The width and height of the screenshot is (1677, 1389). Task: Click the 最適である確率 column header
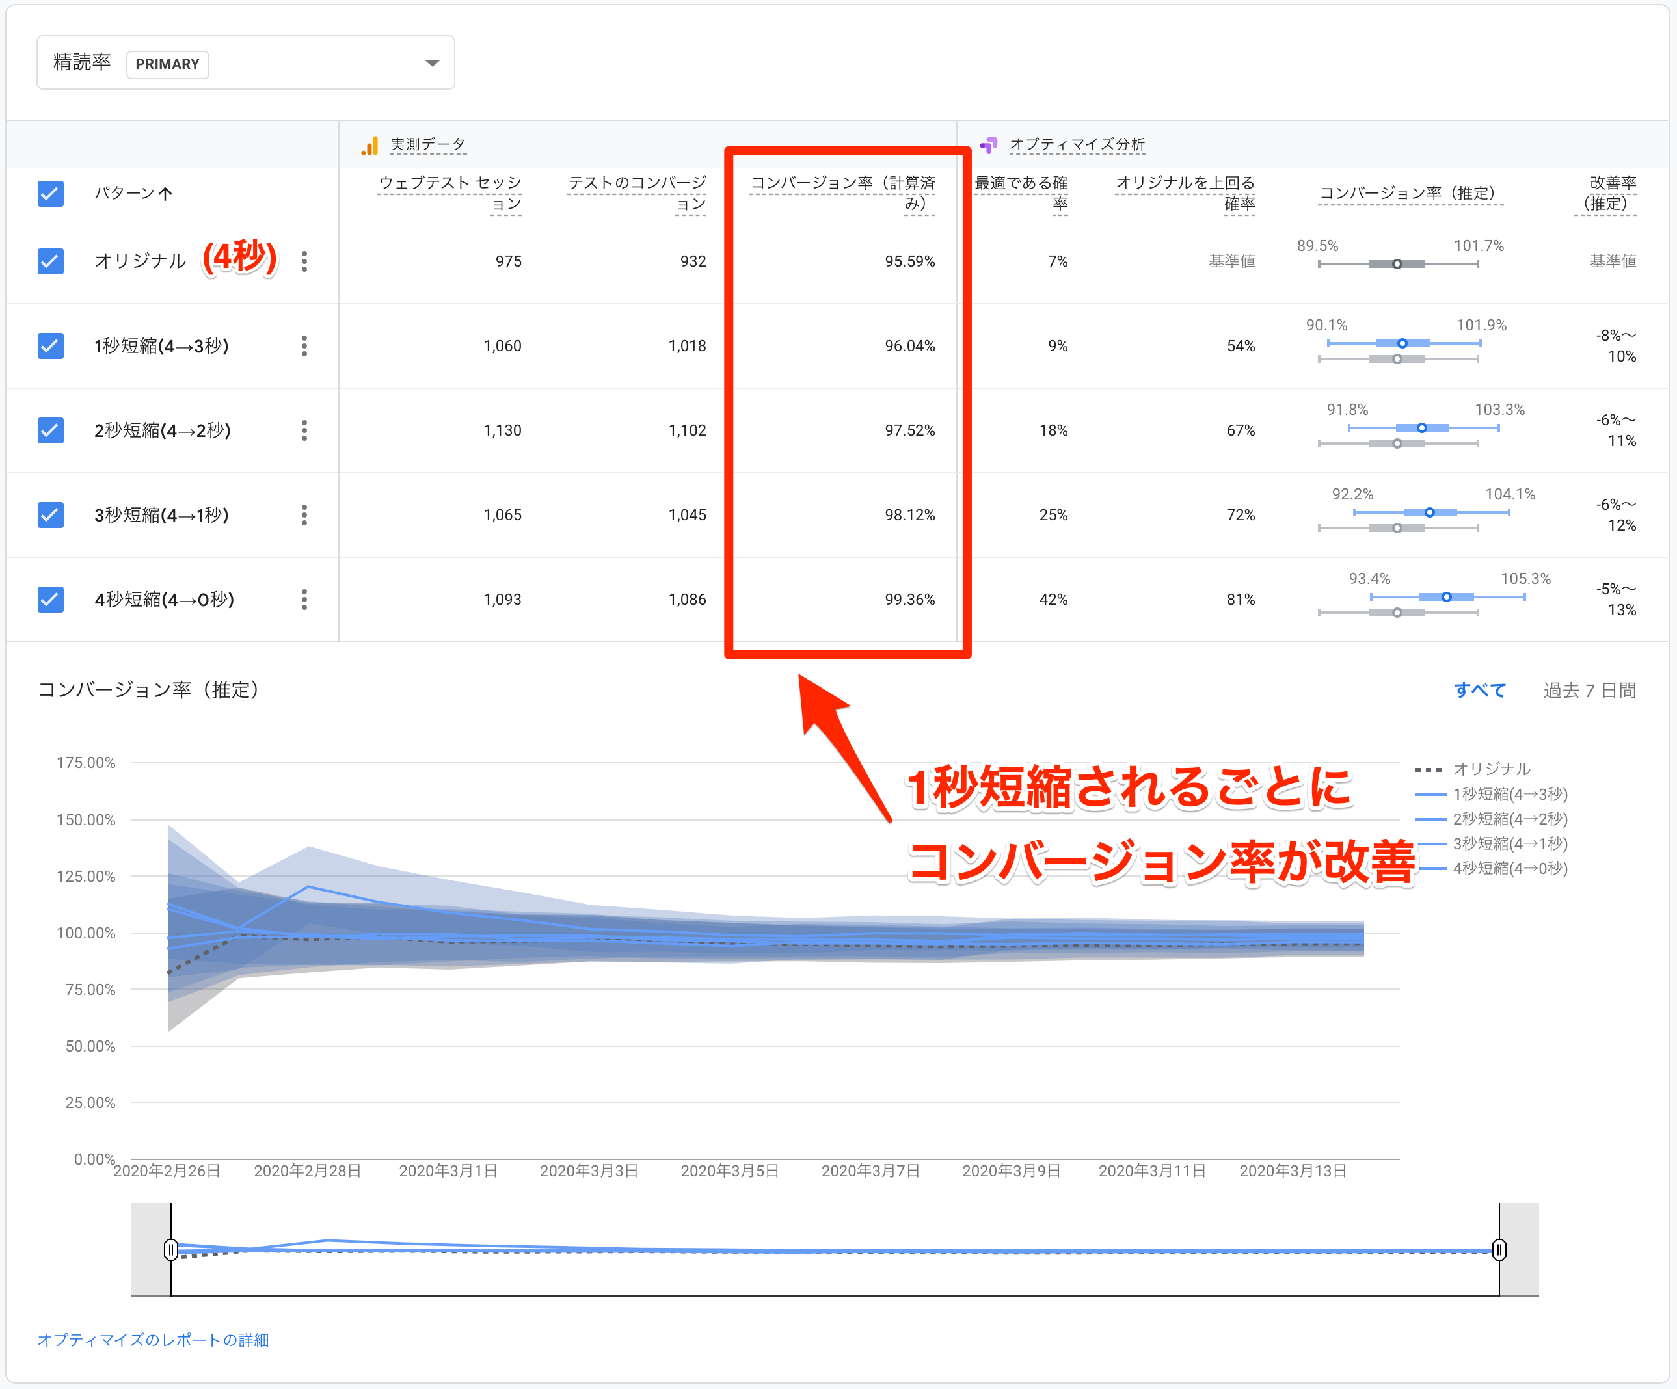tap(1021, 193)
